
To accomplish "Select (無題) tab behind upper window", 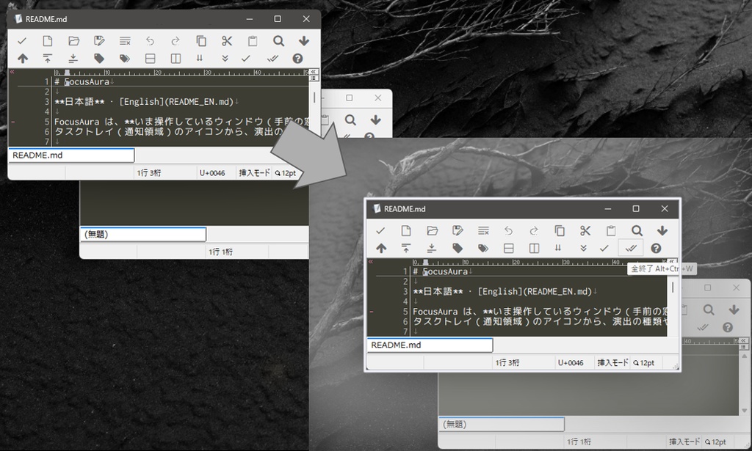I will pos(143,234).
